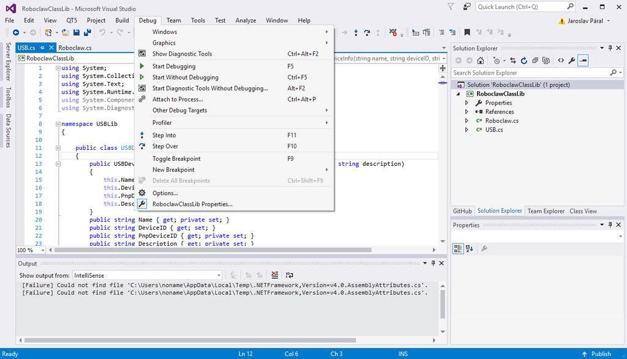Click the feedback icon beside Quick Launch
This screenshot has height=359, width=627.
pos(467,7)
